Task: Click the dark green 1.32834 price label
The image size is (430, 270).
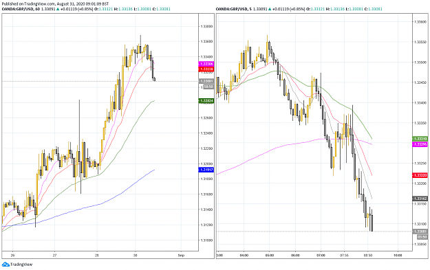Action: click(206, 101)
